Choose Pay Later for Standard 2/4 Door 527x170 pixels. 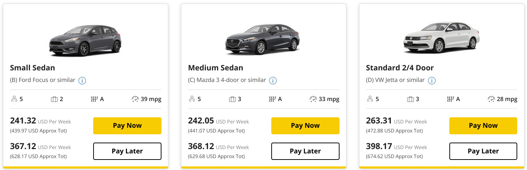[x=483, y=151]
